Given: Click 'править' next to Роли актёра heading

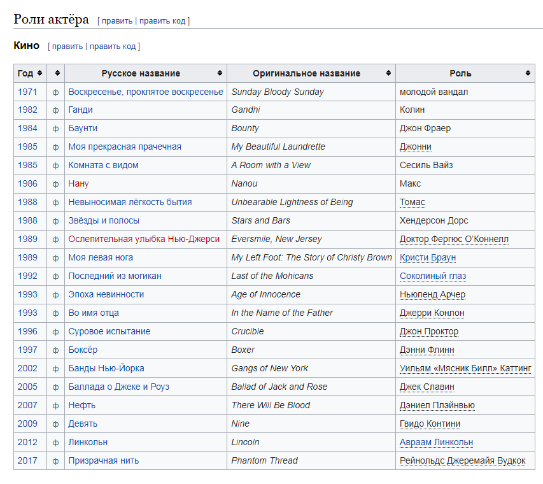Looking at the screenshot, I should coord(117,21).
